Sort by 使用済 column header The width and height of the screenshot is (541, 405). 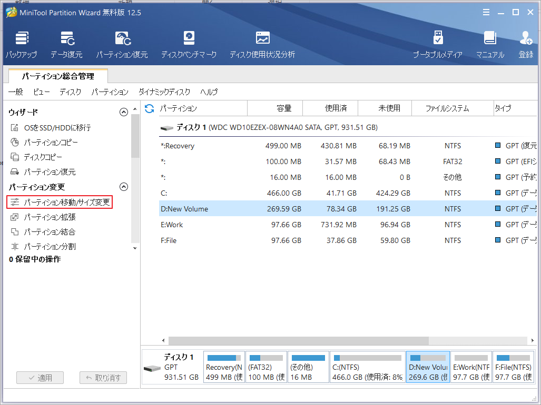pos(330,108)
